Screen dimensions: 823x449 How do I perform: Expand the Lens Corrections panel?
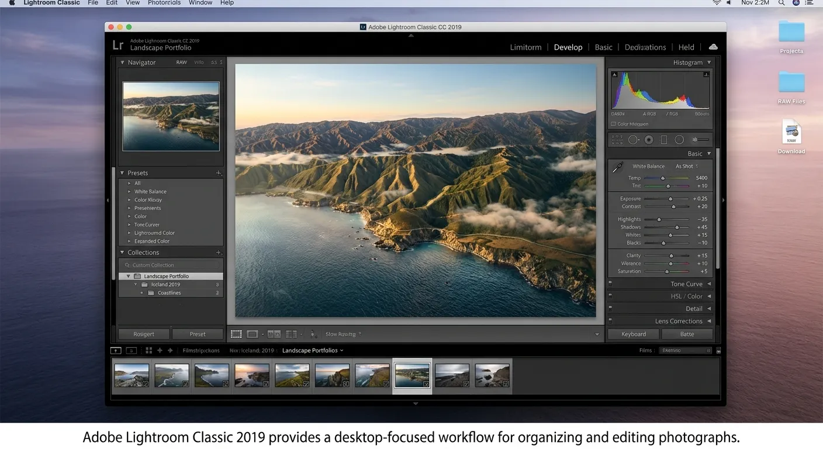[709, 321]
